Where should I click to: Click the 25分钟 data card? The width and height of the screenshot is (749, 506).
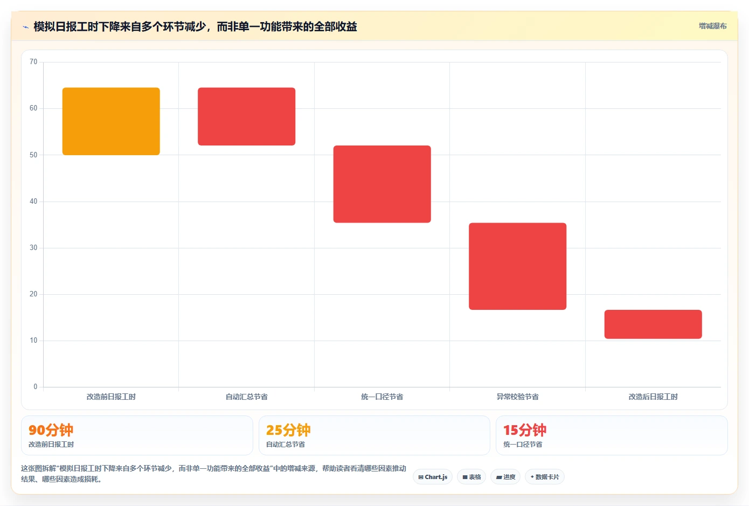(374, 435)
